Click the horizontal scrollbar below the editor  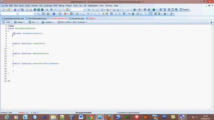coord(106,109)
